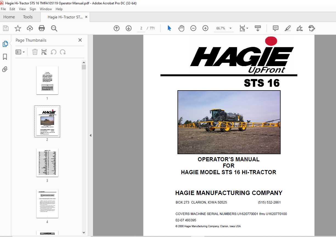
Task: Open Page Thumbnails sidebar icon
Action: click(5, 44)
